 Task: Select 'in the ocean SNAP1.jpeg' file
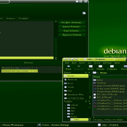coord(109,89)
